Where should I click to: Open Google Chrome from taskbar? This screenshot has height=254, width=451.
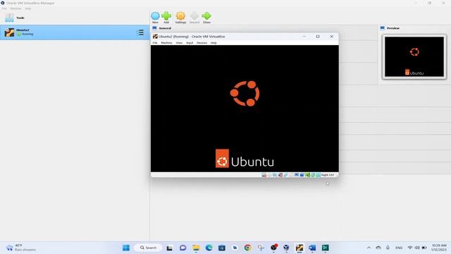247,248
